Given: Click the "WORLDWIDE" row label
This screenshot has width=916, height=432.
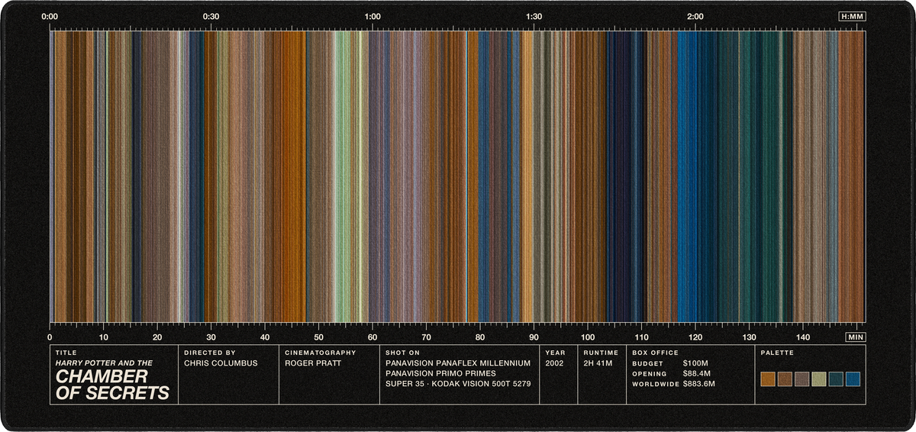Looking at the screenshot, I should pyautogui.click(x=655, y=384).
